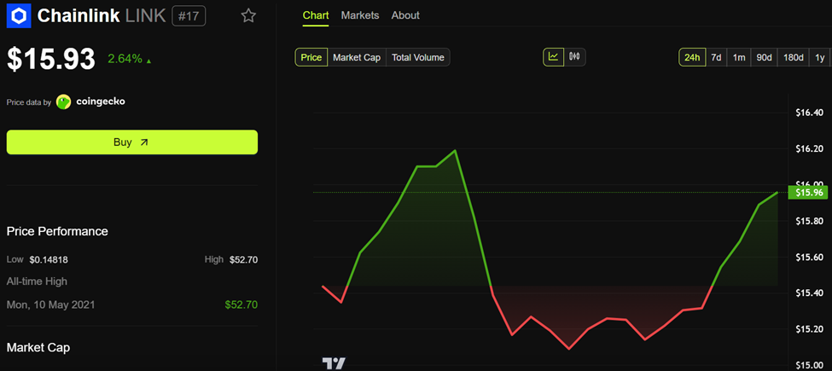The width and height of the screenshot is (832, 371).
Task: Set chart range to 1m
Action: [x=739, y=57]
